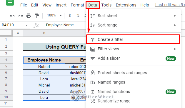Click the Sort sheet icon
This screenshot has height=108, width=185.
click(93, 16)
